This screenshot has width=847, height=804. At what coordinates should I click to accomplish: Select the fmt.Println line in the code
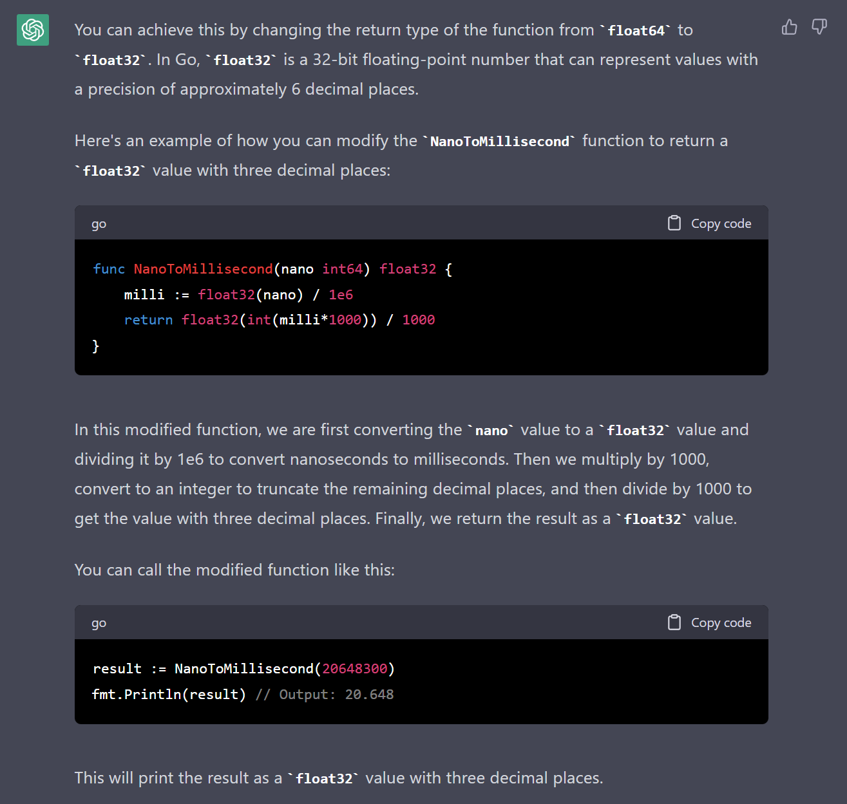[169, 694]
